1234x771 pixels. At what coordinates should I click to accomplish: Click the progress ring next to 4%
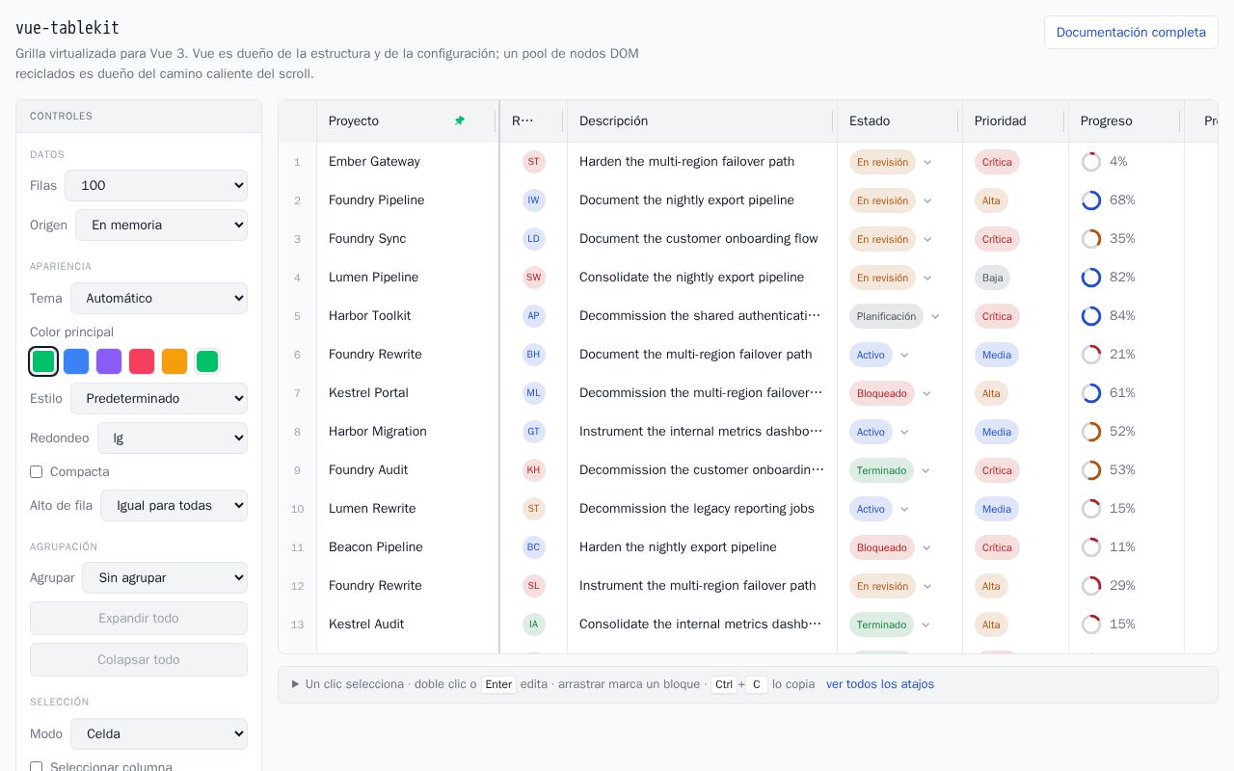[1091, 162]
